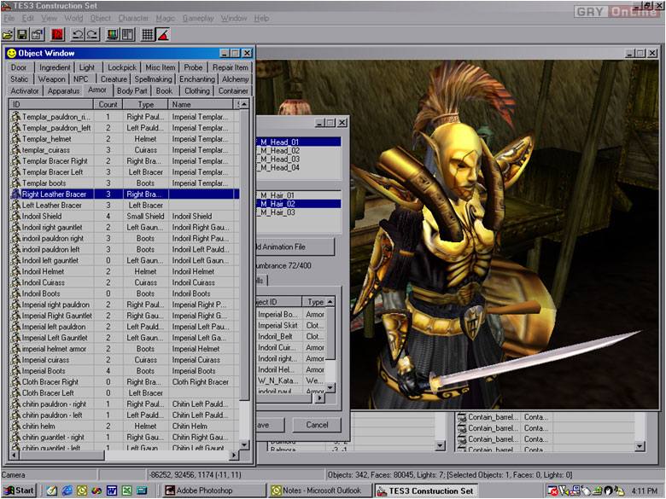Select the Templar_helmet row
This screenshot has height=499, width=666.
point(125,139)
